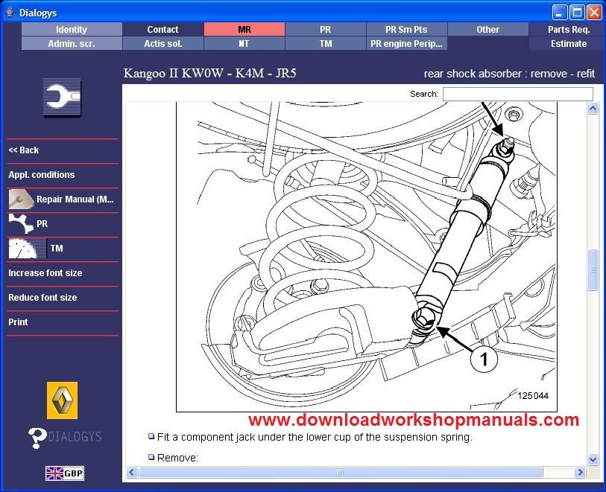Open Appl. conditions
Image resolution: width=606 pixels, height=492 pixels.
[41, 175]
